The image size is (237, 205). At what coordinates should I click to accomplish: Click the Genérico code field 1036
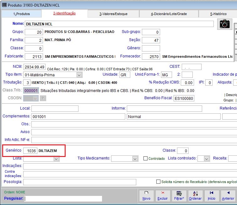[30, 151]
